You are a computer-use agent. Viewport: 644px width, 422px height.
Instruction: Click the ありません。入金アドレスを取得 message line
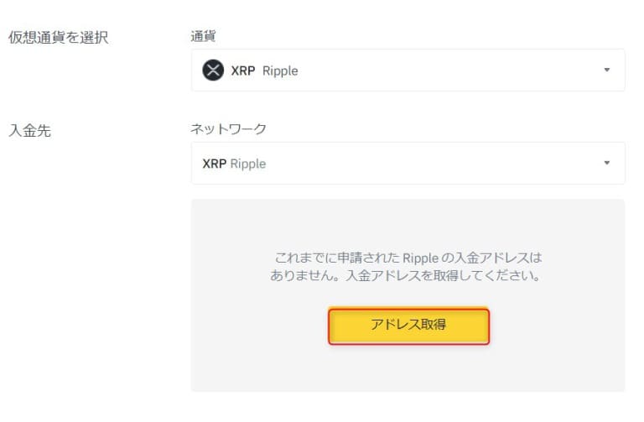(x=405, y=275)
